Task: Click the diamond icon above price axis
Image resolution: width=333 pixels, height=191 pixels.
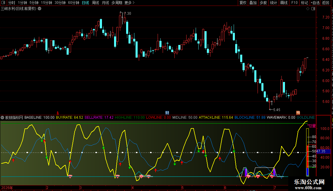Action: 308,9
